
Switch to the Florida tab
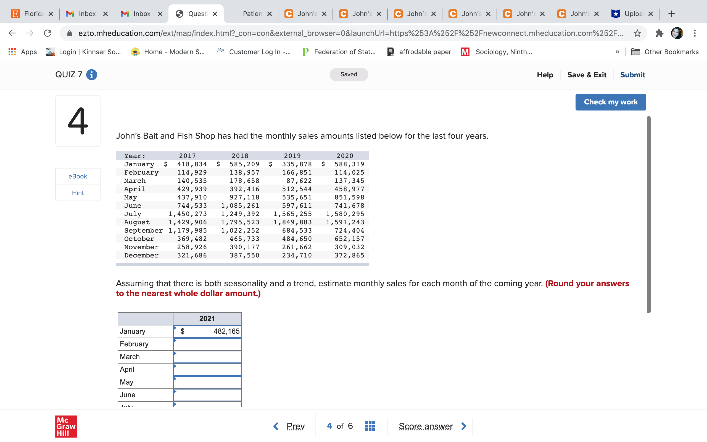point(32,14)
